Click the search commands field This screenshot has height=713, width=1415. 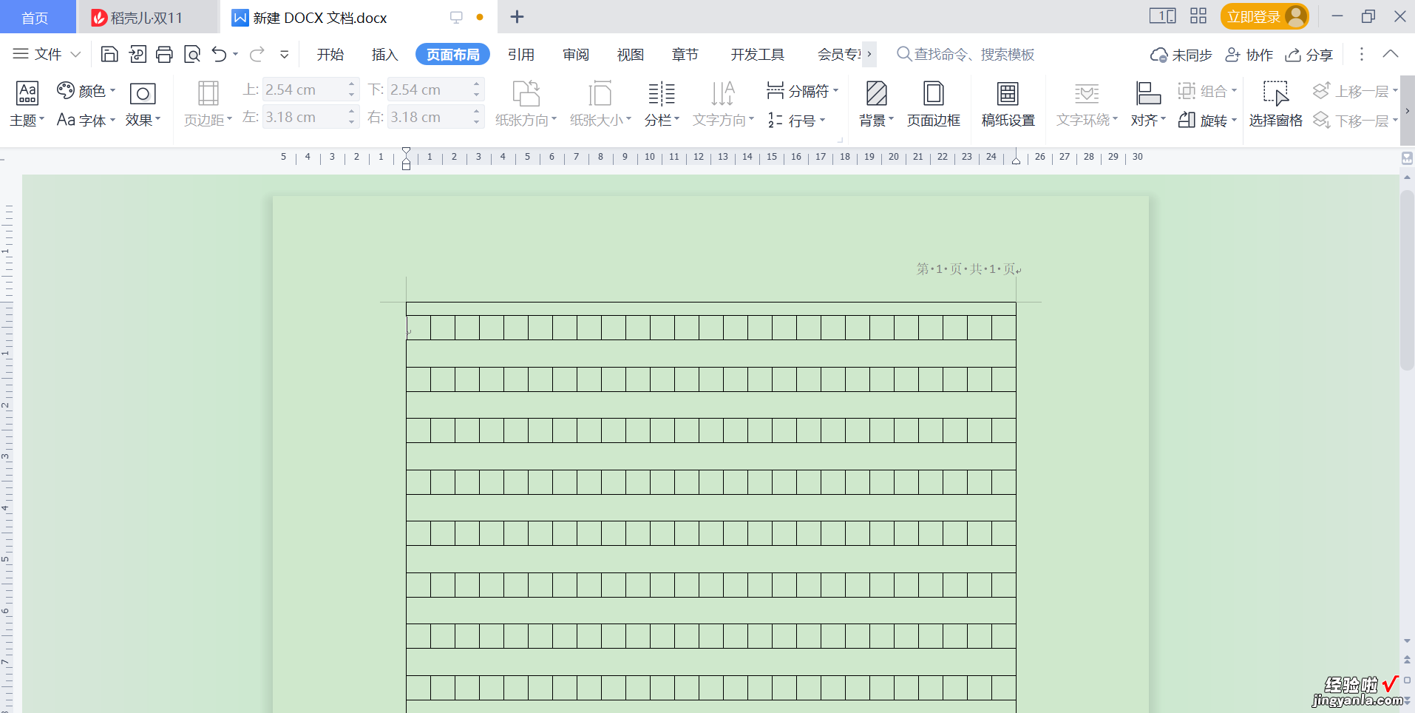[966, 54]
